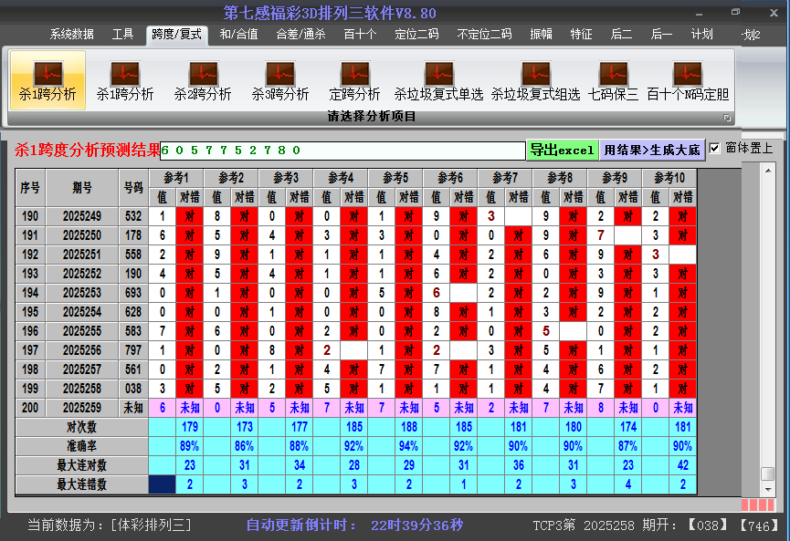Click the 导出excel button
The image size is (790, 541).
(x=563, y=150)
